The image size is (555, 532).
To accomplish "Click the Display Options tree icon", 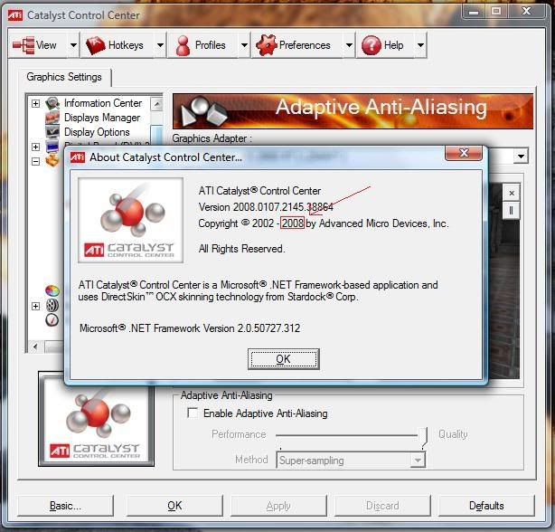I will pyautogui.click(x=52, y=132).
